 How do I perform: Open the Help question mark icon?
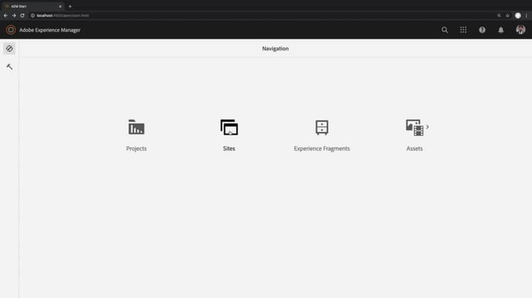pos(482,30)
